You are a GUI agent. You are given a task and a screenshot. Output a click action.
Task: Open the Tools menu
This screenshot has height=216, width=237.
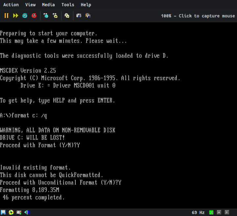pos(68,5)
